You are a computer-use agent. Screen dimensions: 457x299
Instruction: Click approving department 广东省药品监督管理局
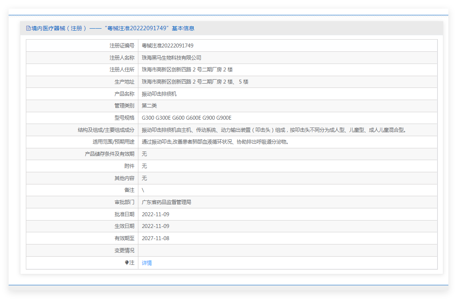click(x=166, y=202)
